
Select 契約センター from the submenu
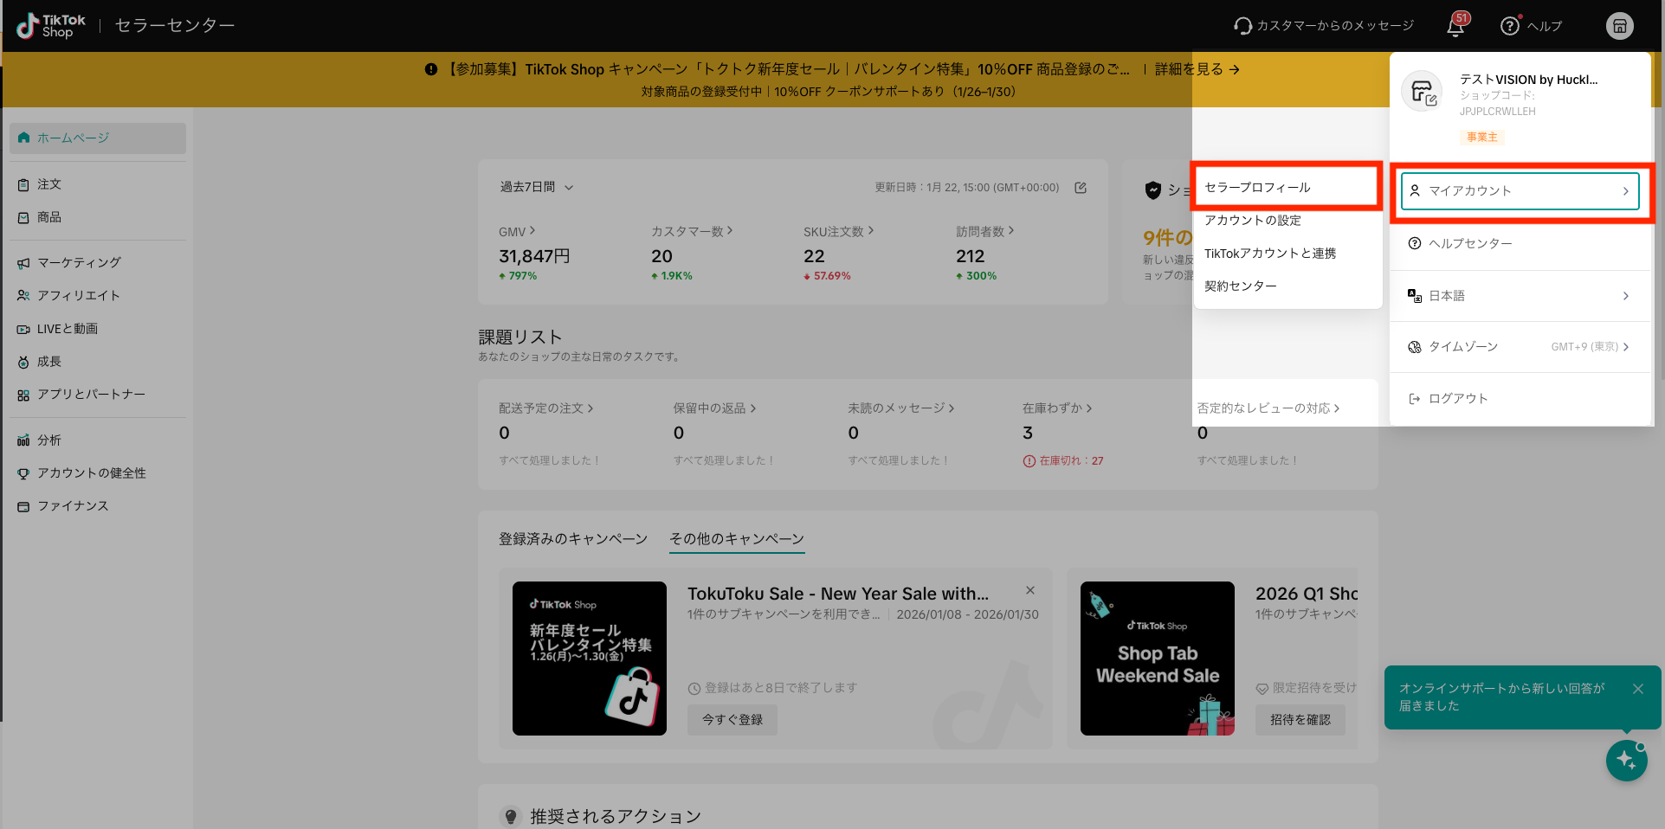[x=1287, y=286]
